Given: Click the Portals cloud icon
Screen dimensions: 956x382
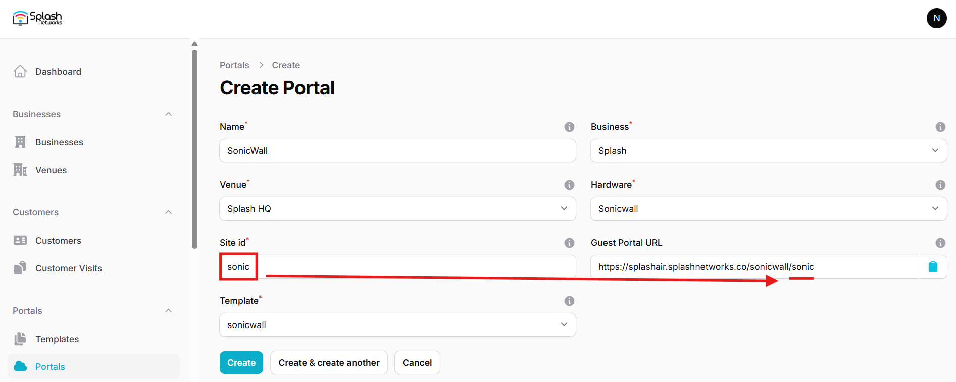Looking at the screenshot, I should tap(20, 366).
